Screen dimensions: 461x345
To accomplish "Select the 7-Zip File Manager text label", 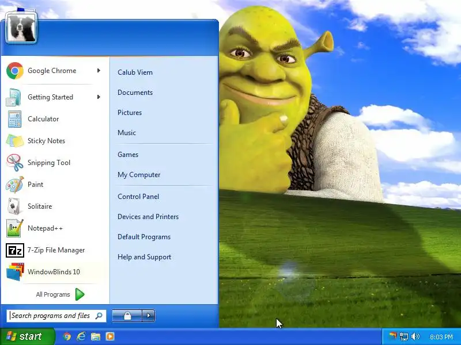I will click(x=56, y=250).
